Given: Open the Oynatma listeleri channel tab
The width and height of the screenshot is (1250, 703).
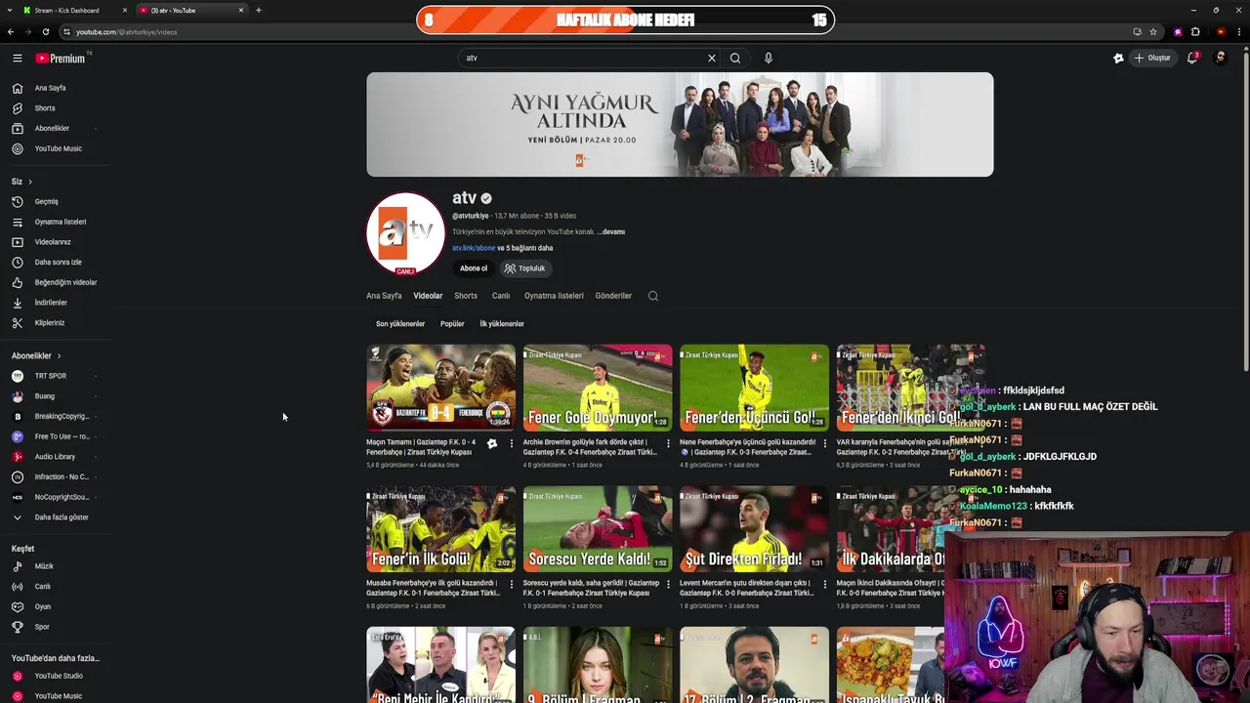Looking at the screenshot, I should (x=554, y=296).
